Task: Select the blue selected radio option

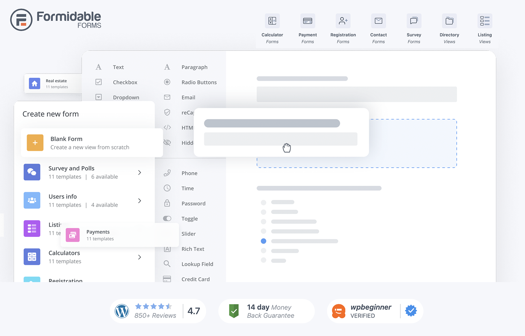Action: (264, 241)
